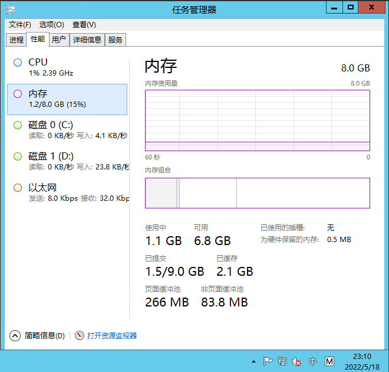The height and width of the screenshot is (372, 389).
Task: Switch to the 服务 tab
Action: point(116,40)
